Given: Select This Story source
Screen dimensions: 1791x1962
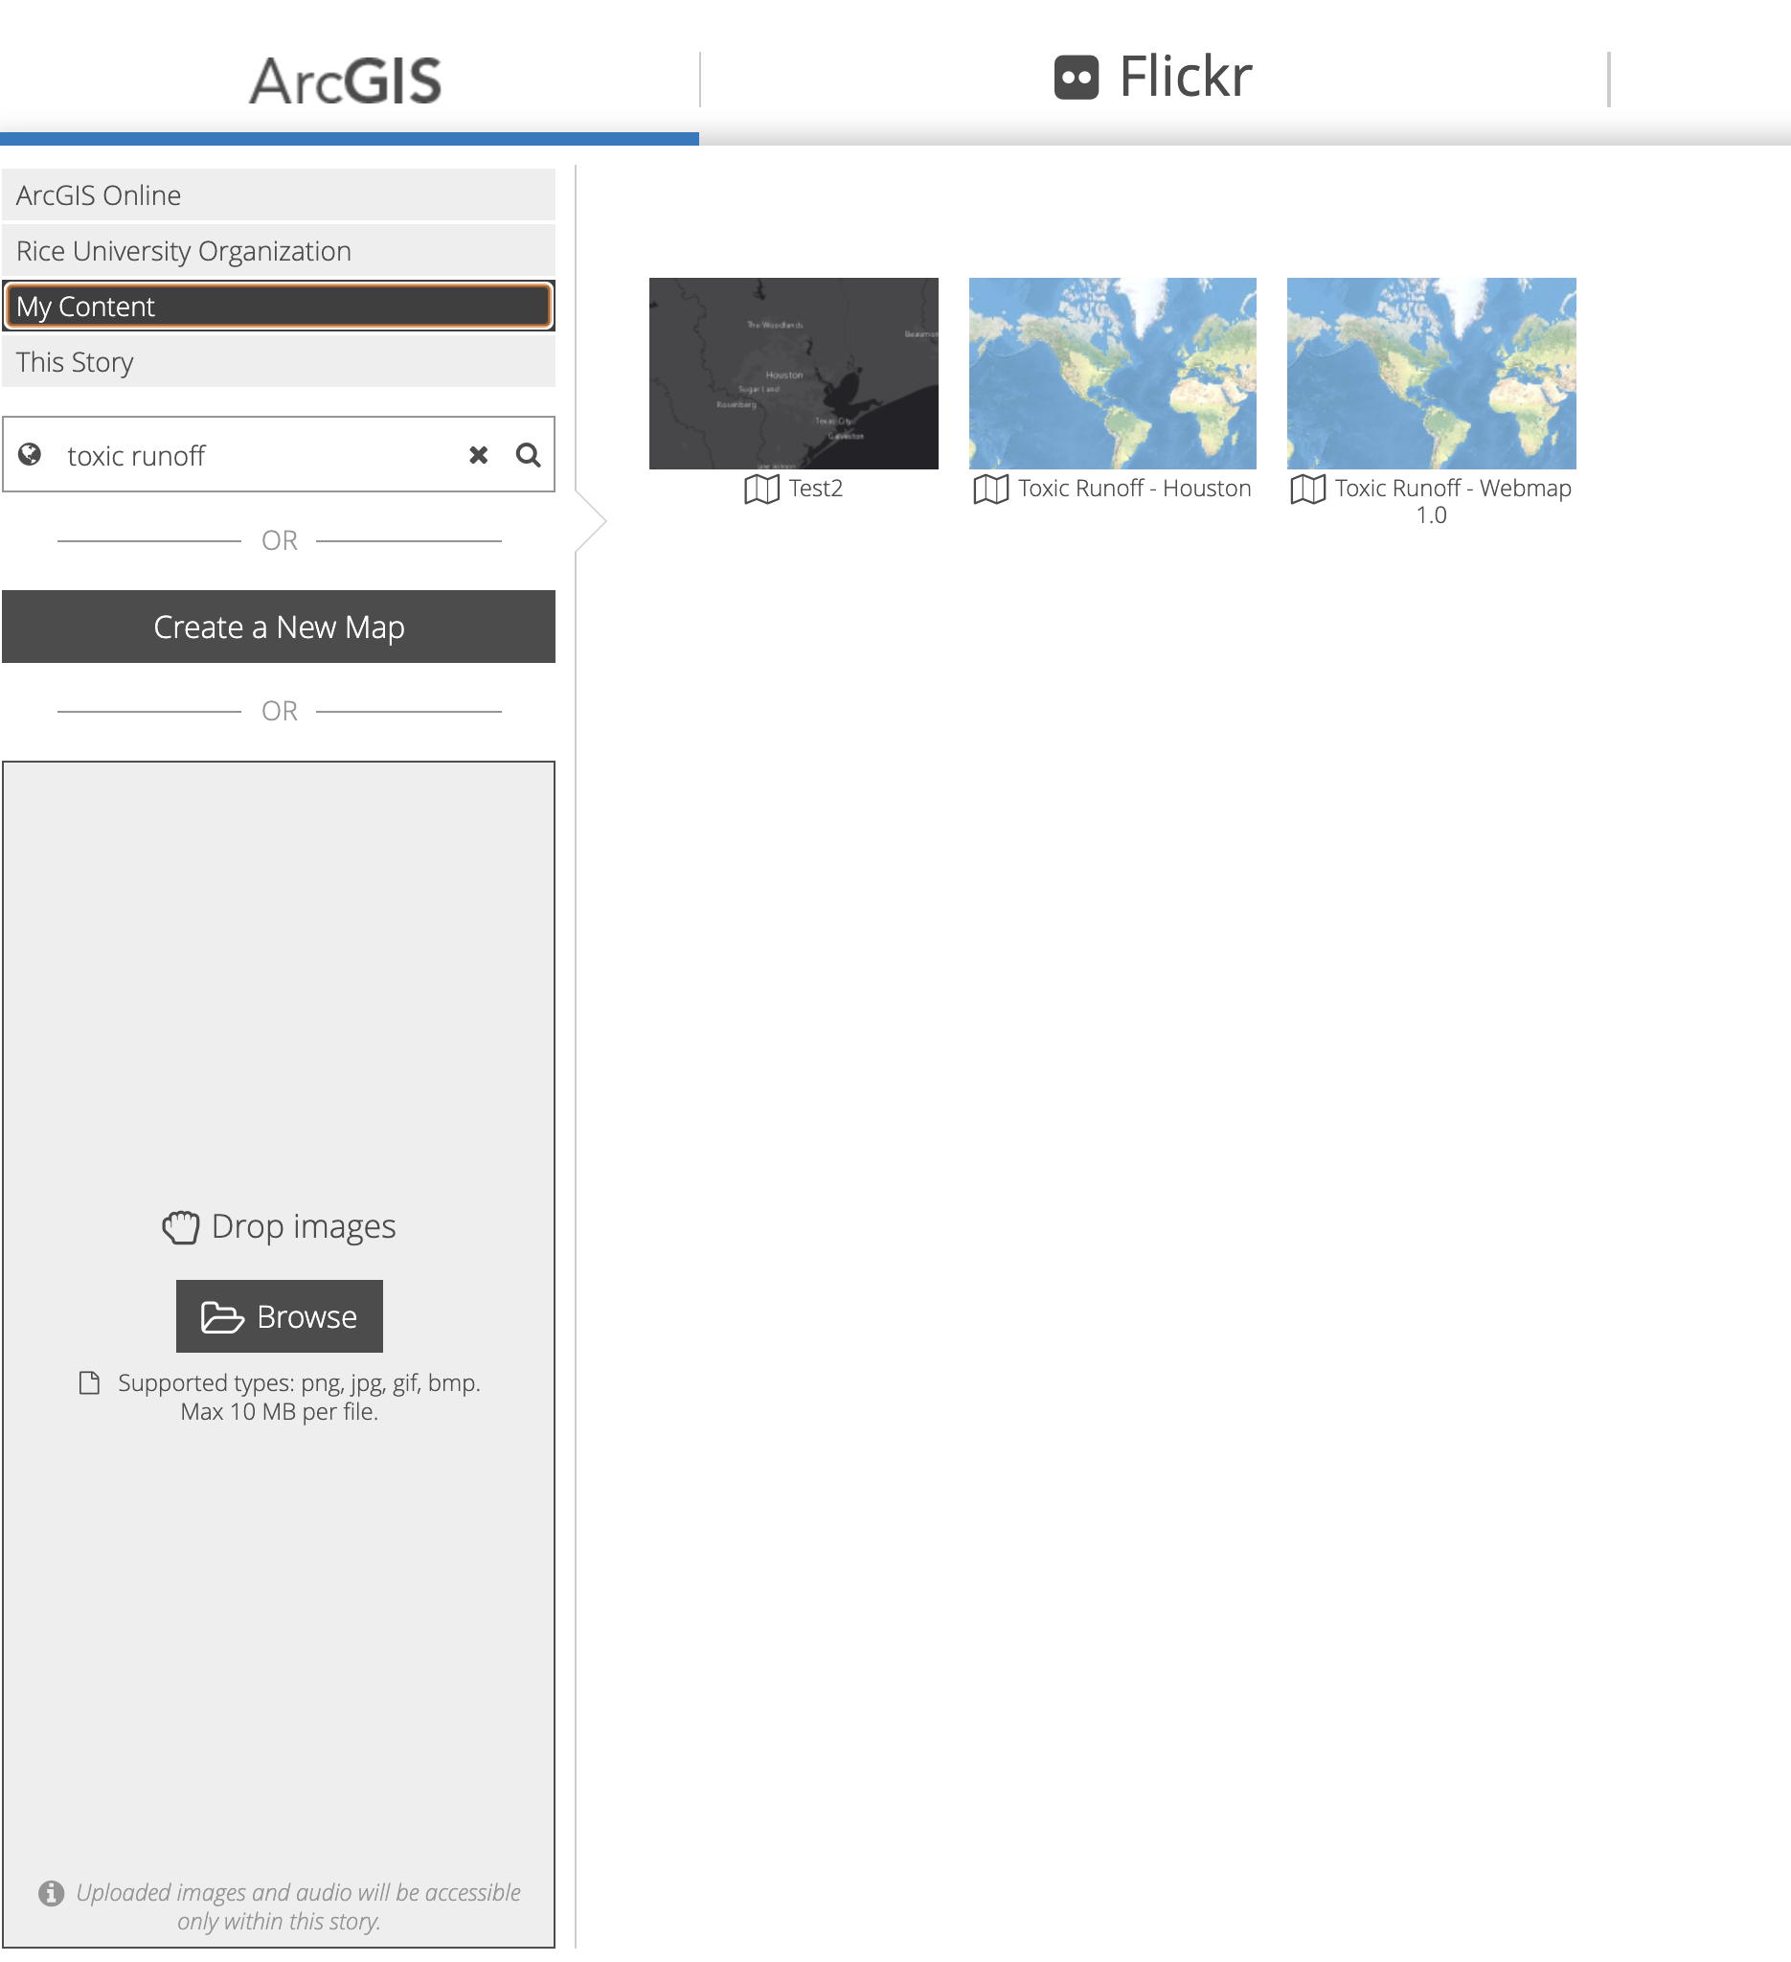Looking at the screenshot, I should pos(279,361).
